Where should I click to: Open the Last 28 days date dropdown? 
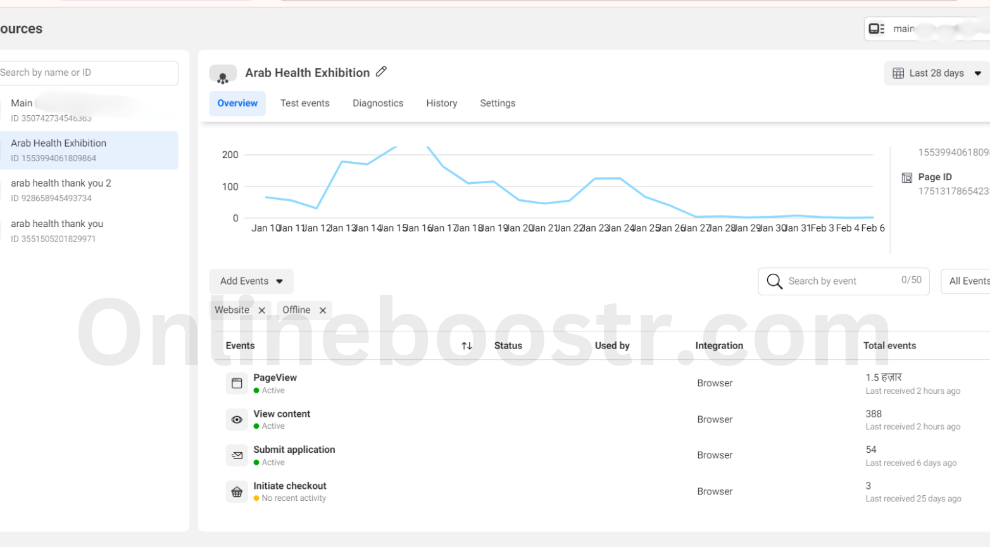pos(937,73)
